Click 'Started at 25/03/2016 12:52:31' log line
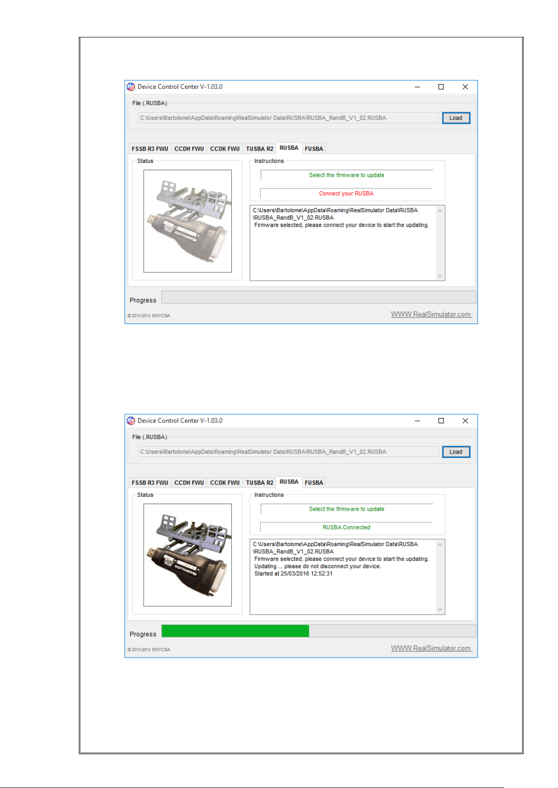 tap(294, 574)
